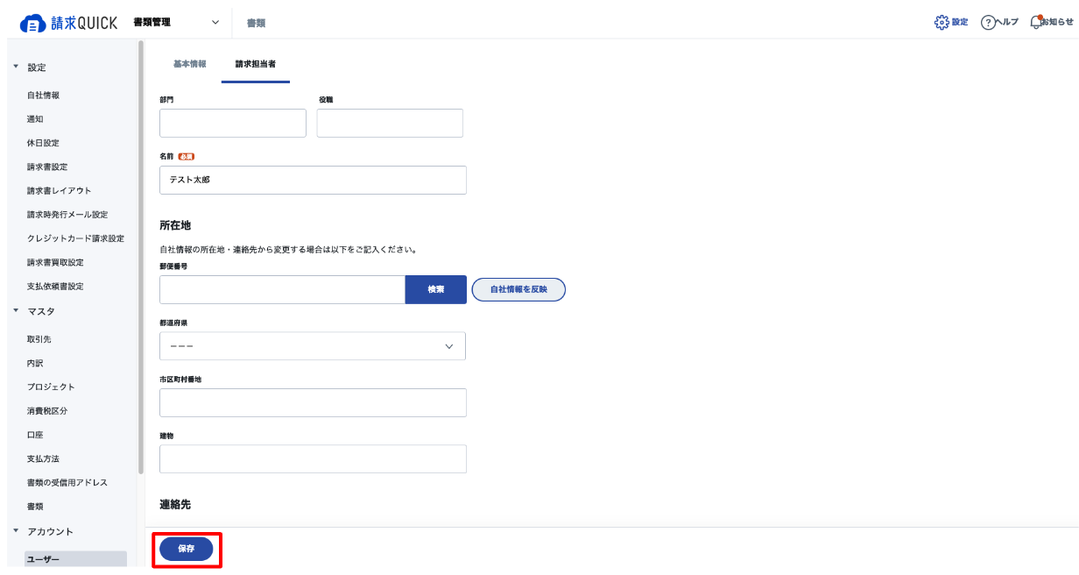Image resolution: width=1079 pixels, height=575 pixels.
Task: Click the 保存 save button
Action: pos(186,549)
